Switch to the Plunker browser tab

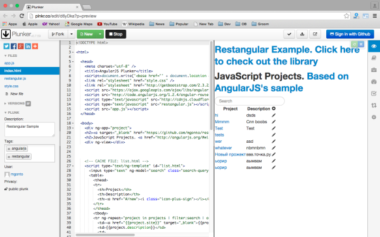(52, 7)
